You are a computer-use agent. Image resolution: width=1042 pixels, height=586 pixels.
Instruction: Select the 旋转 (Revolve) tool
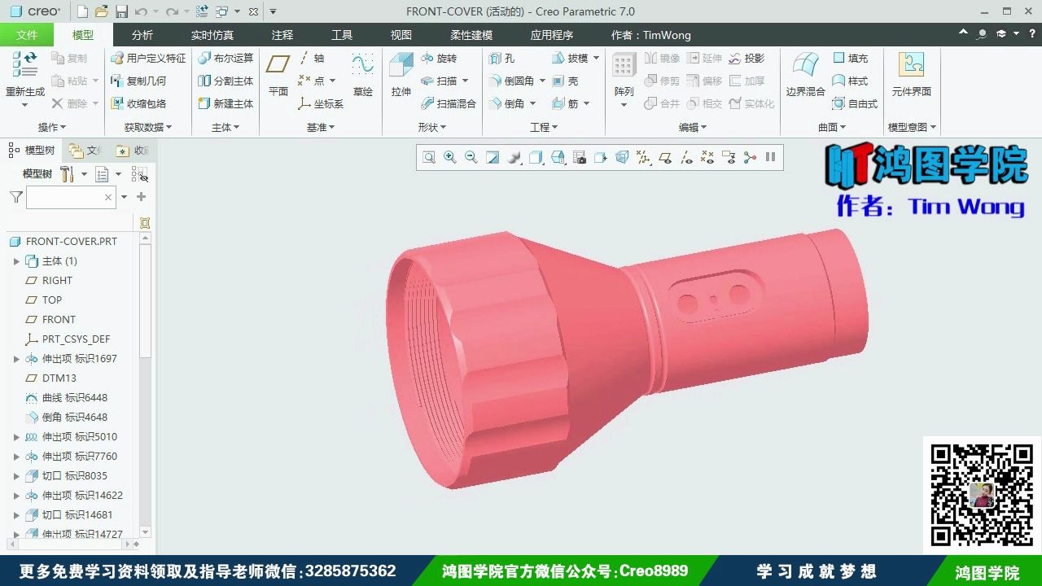(x=444, y=58)
